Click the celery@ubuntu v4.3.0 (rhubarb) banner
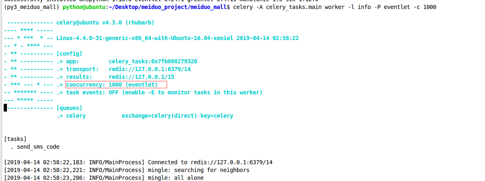Viewport: 485px width, 181px height. point(105,22)
